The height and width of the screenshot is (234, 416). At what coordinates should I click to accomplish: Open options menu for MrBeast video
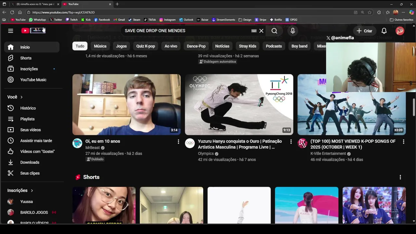click(178, 142)
